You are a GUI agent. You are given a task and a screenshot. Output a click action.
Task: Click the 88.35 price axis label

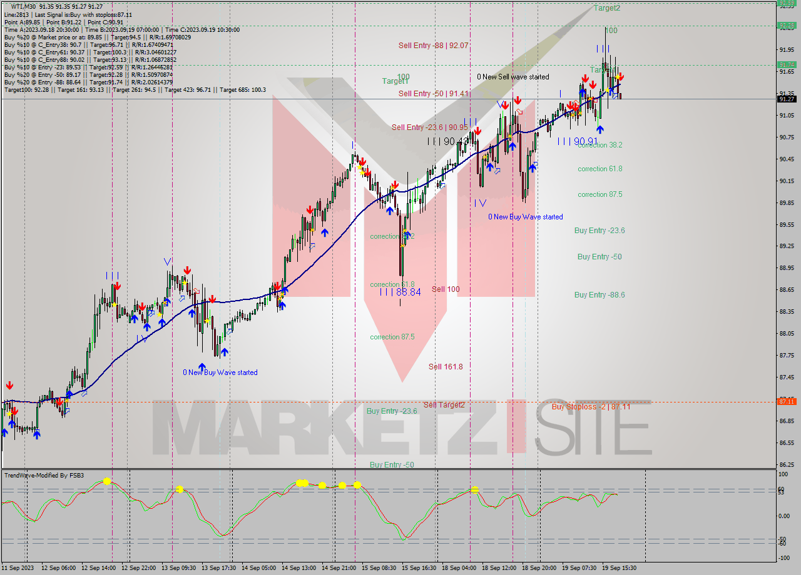[787, 311]
